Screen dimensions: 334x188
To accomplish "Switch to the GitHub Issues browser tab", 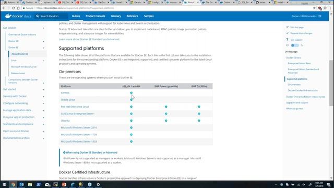I will pyautogui.click(x=263, y=2).
